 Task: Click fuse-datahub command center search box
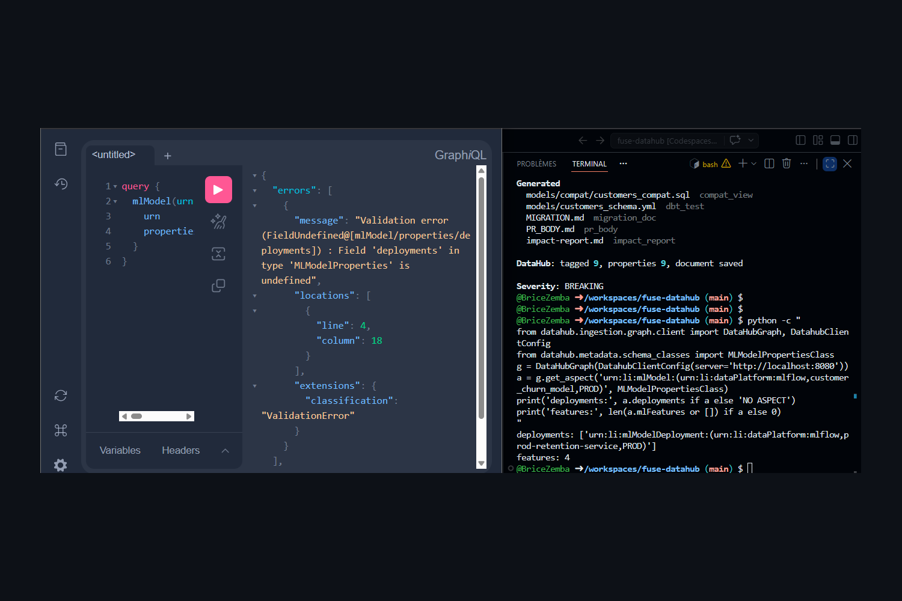pyautogui.click(x=667, y=141)
